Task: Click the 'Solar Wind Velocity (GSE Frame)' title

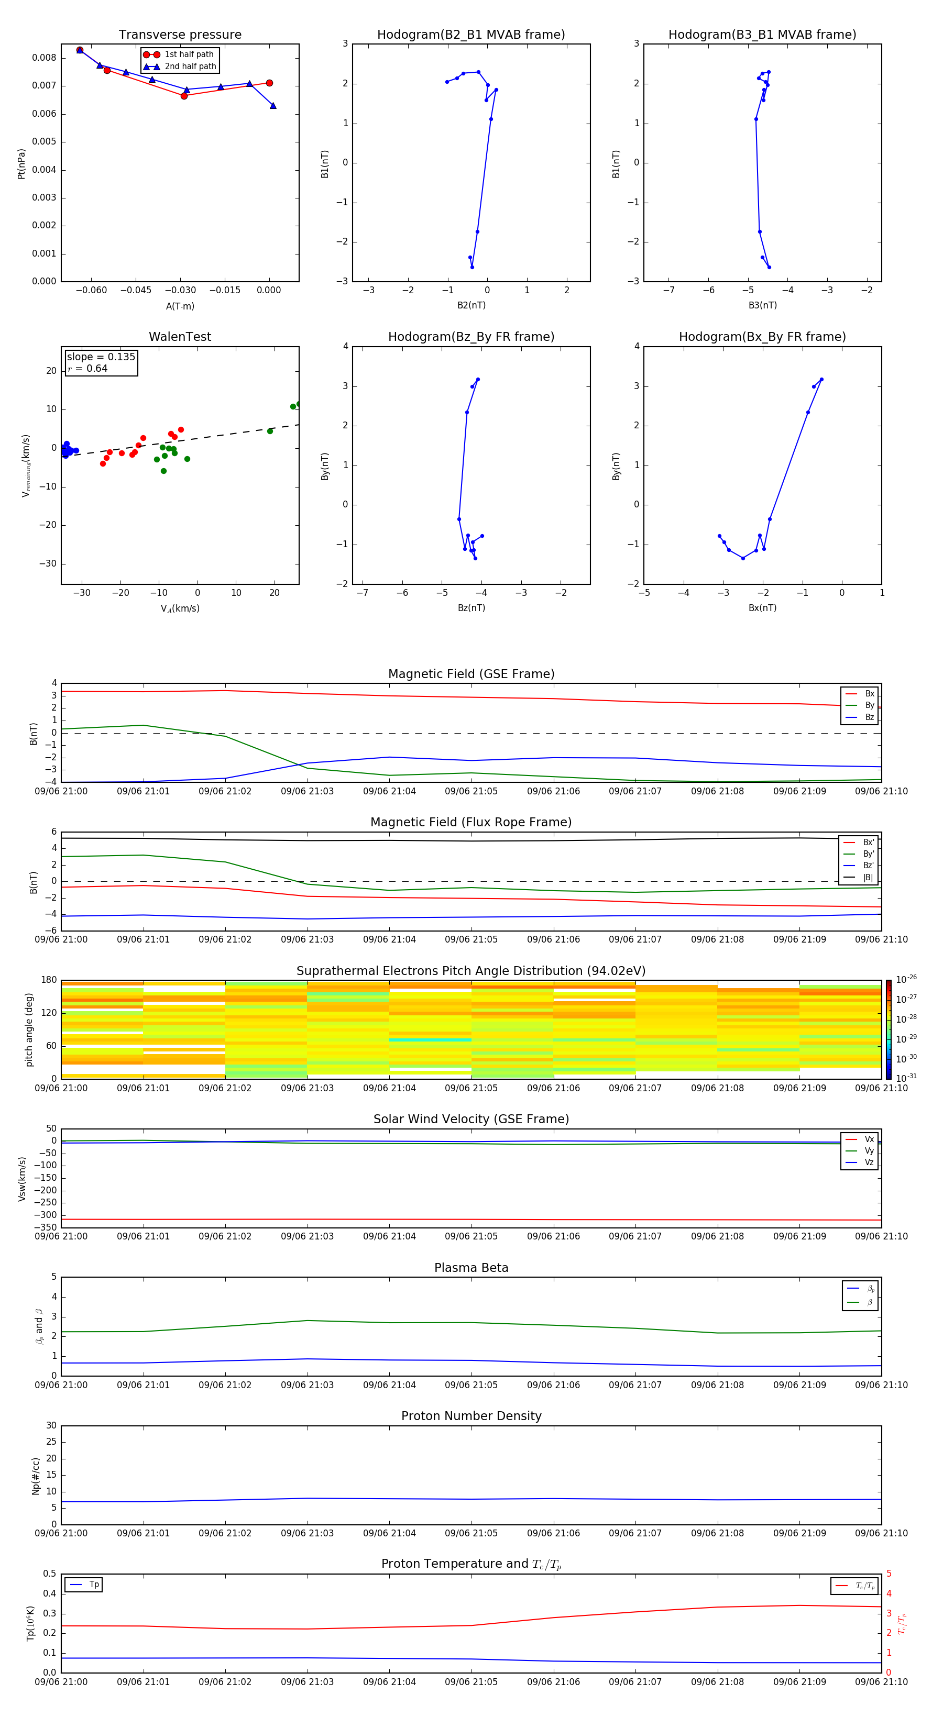Action: pyautogui.click(x=471, y=1120)
